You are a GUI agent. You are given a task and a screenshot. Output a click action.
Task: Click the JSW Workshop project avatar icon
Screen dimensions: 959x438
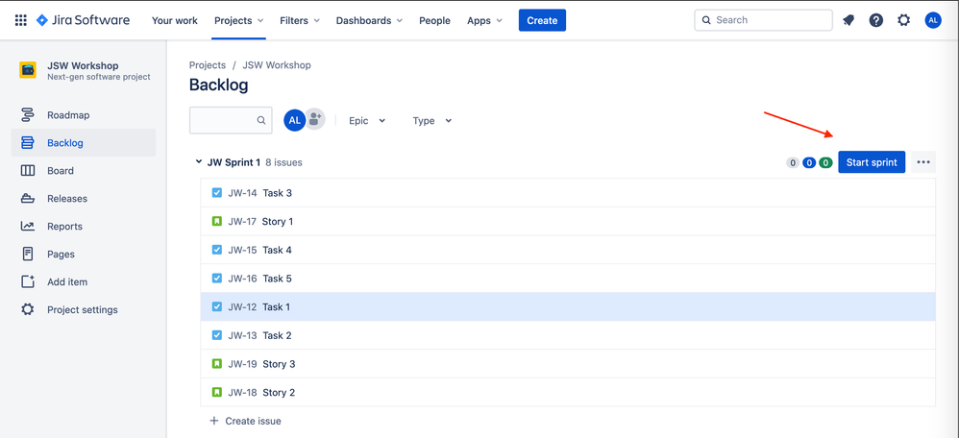[28, 70]
